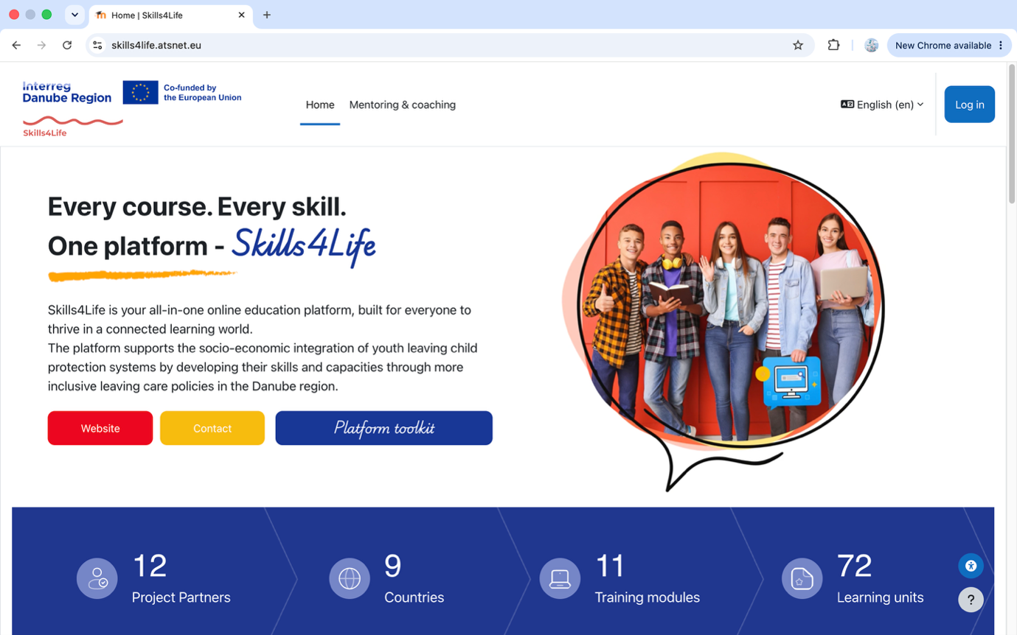Click the Project Partners person icon
Screen dimensions: 1017x635
(x=97, y=578)
